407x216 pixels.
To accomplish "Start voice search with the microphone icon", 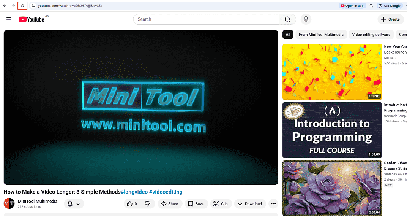I will pyautogui.click(x=306, y=19).
